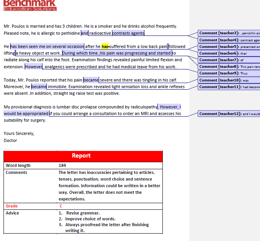The image size is (260, 241).
Task: Click highlighted 'became' before 'severe'
Action: tap(91, 80)
